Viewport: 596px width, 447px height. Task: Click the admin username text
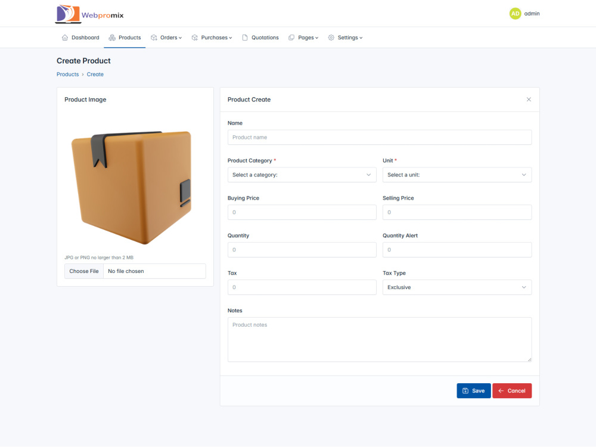click(x=532, y=14)
